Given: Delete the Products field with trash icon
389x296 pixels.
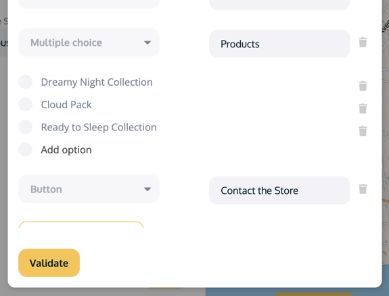Looking at the screenshot, I should [363, 43].
